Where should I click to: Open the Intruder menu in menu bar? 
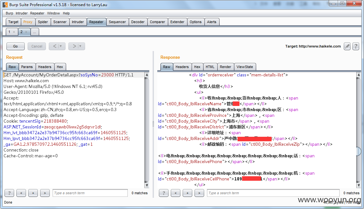(x=22, y=13)
